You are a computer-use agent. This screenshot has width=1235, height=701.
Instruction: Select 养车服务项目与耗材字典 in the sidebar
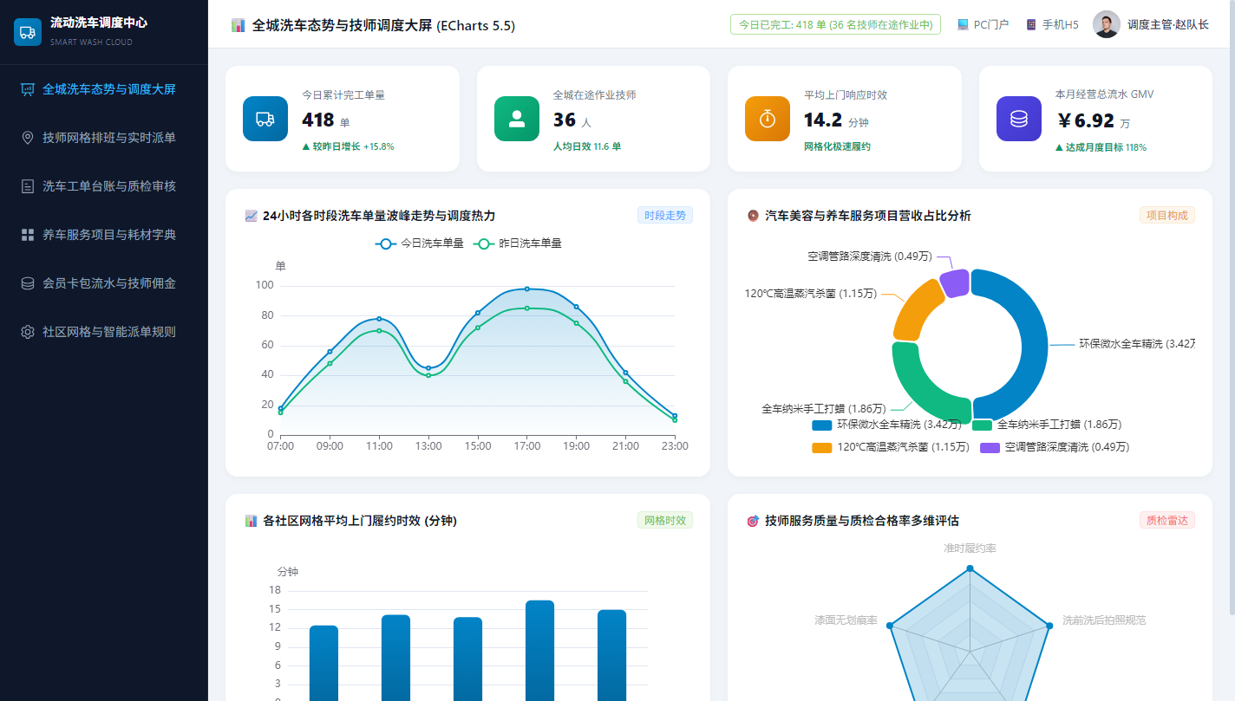[x=104, y=235]
